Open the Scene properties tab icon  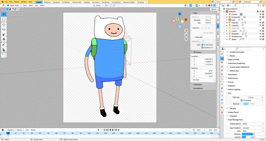[x=222, y=70]
